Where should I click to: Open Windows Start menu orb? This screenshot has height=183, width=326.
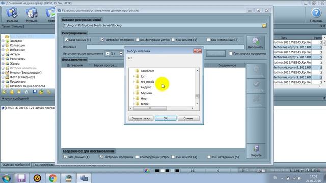point(6,178)
